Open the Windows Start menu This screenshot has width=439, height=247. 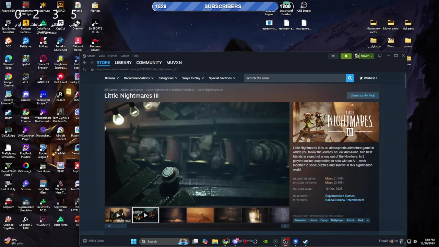coord(133,242)
